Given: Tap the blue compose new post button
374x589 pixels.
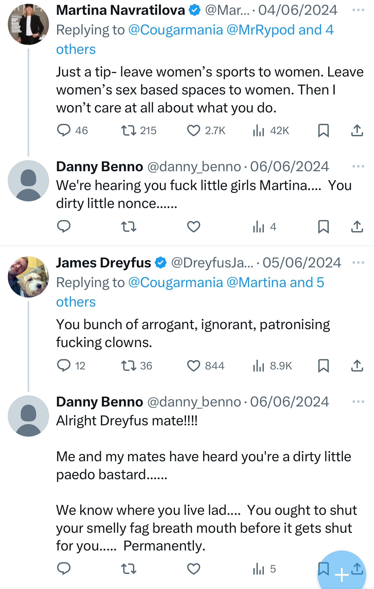Looking at the screenshot, I should point(342,574).
